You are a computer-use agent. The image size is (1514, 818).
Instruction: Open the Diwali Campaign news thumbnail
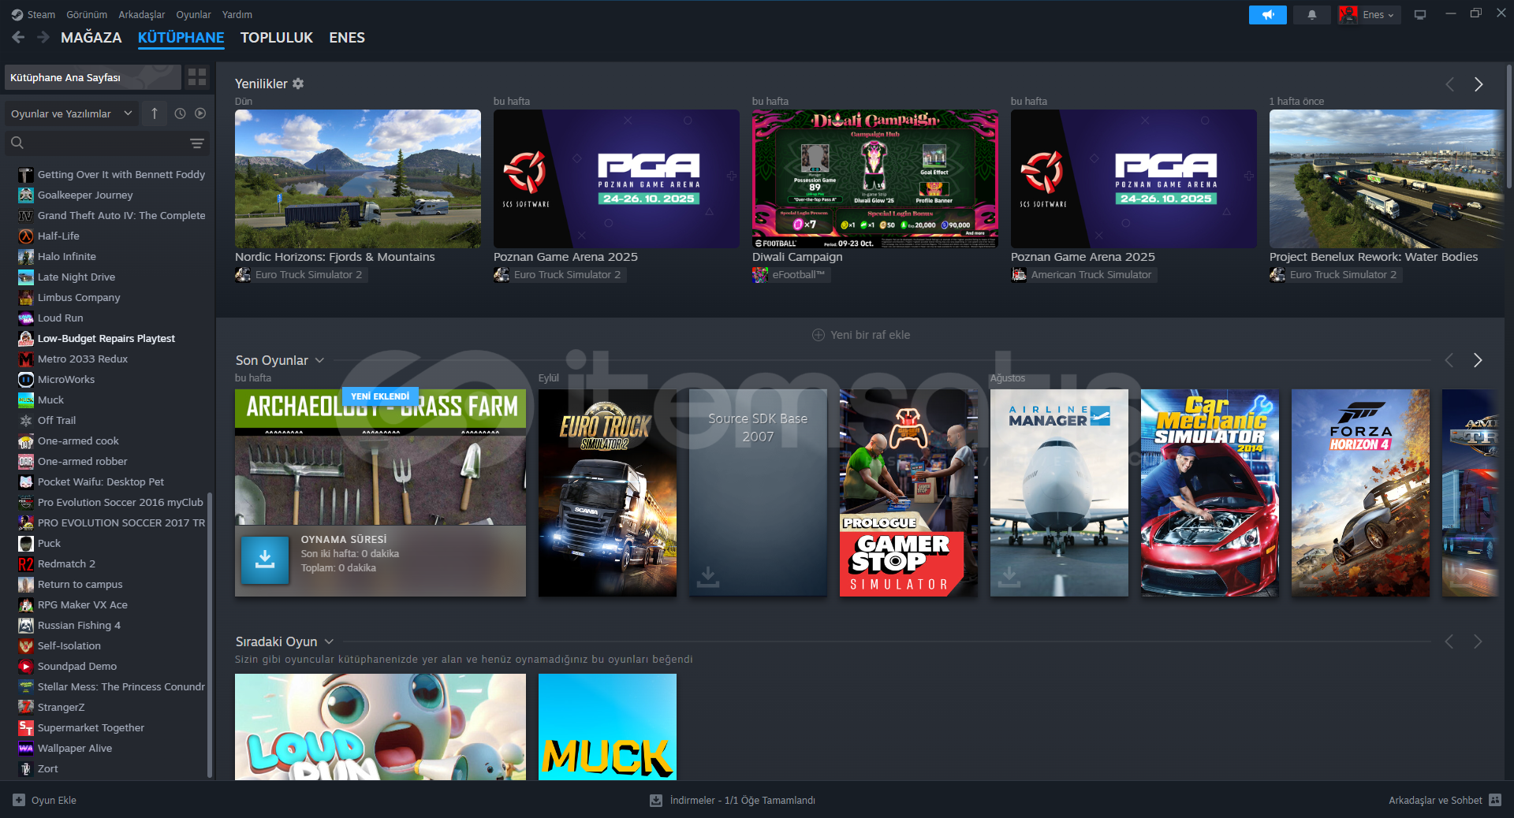click(x=875, y=179)
